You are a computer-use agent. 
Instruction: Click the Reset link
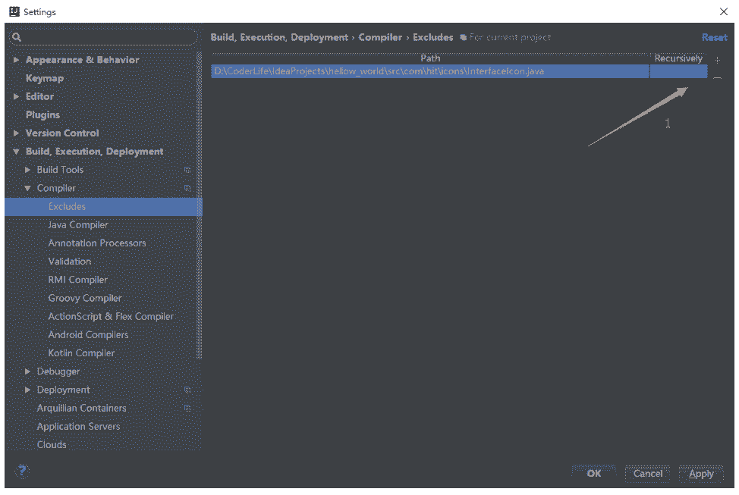click(714, 37)
